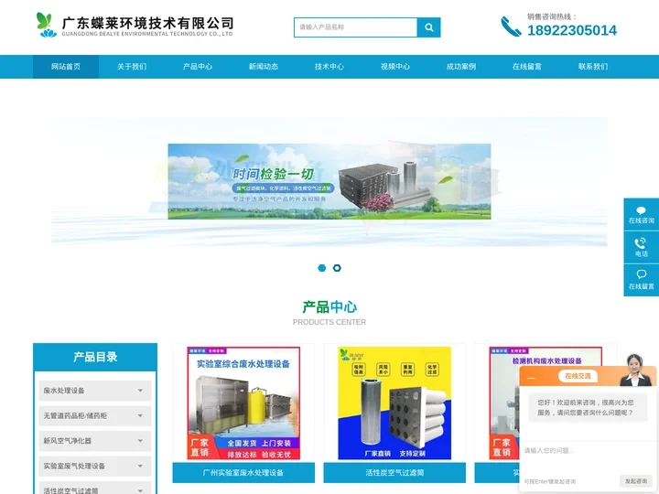Click the chat question input box

pyautogui.click(x=588, y=457)
